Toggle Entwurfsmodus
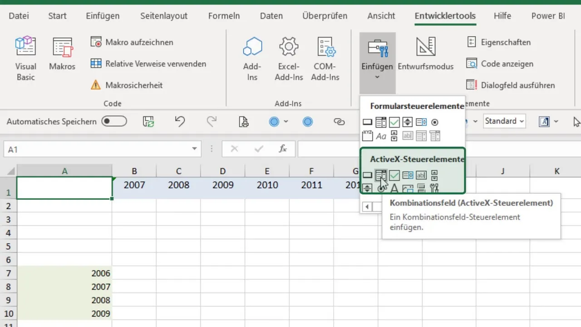 426,54
